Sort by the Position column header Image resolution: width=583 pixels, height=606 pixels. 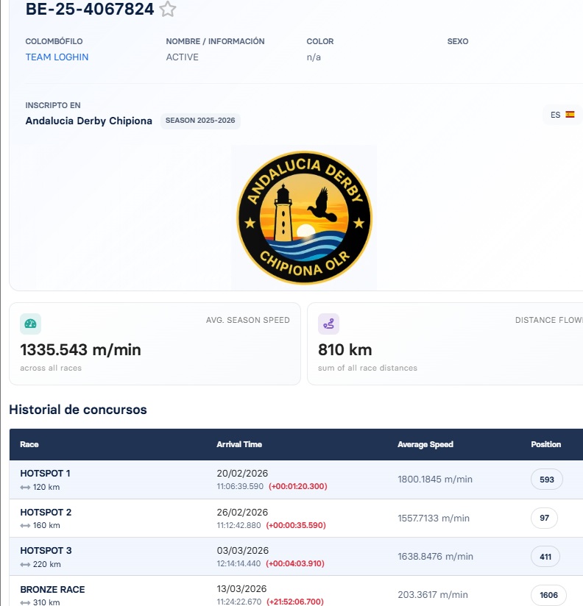(x=546, y=444)
